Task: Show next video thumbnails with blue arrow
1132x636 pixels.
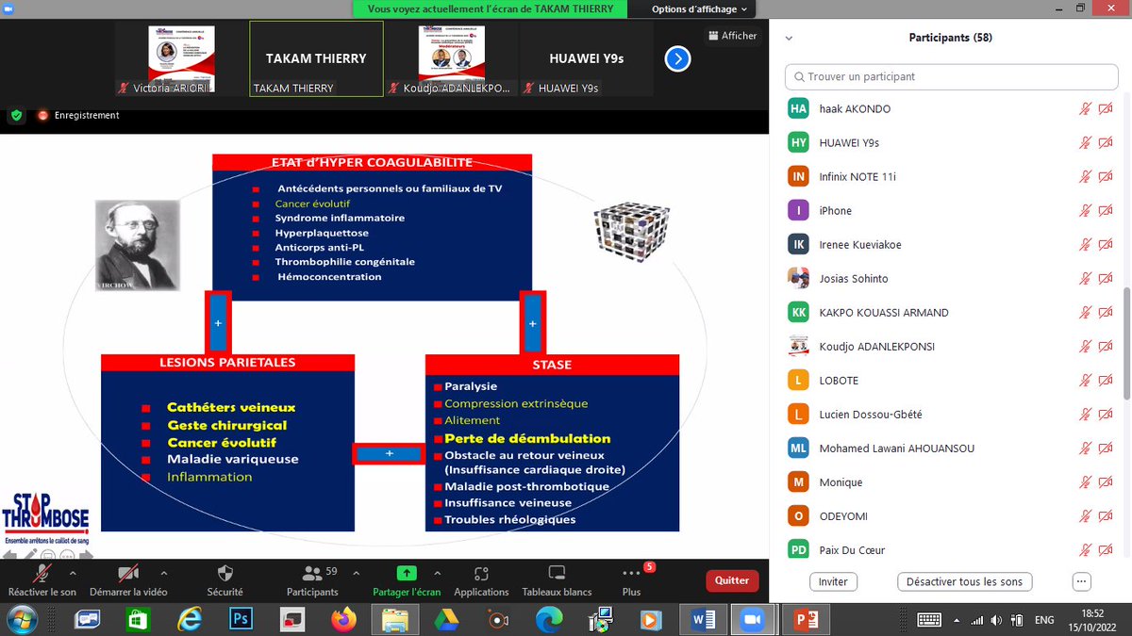Action: [x=677, y=59]
